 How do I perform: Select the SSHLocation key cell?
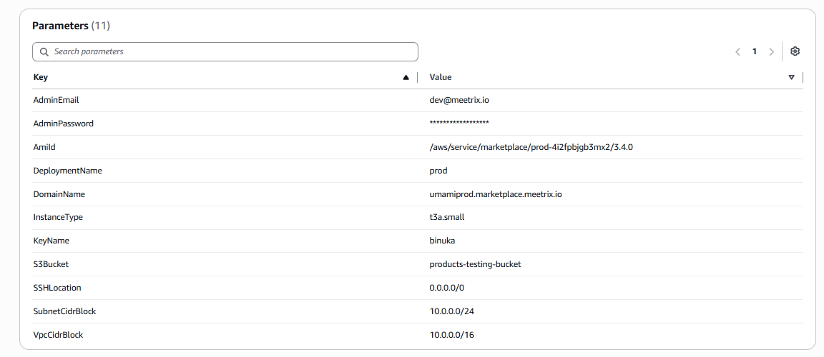57,287
